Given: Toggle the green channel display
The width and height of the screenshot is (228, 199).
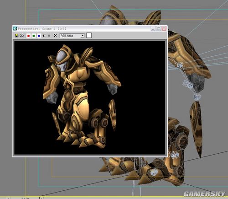Looking at the screenshot, I should click(34, 36).
